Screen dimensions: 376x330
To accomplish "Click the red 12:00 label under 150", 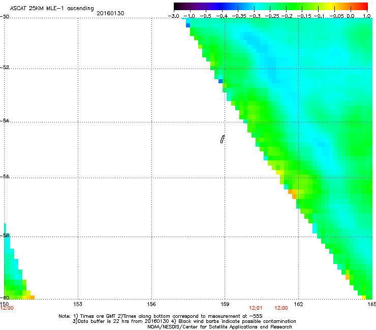I will coord(7,308).
